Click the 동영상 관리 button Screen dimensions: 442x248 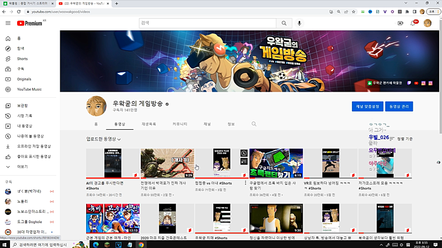tap(399, 106)
